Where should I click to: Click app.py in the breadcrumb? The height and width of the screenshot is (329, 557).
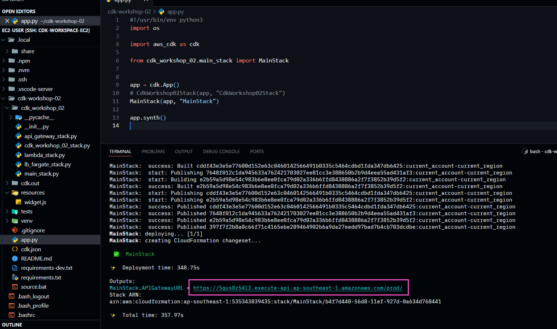pyautogui.click(x=175, y=12)
